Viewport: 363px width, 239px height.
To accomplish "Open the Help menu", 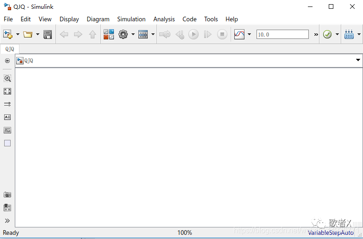I will click(x=232, y=19).
